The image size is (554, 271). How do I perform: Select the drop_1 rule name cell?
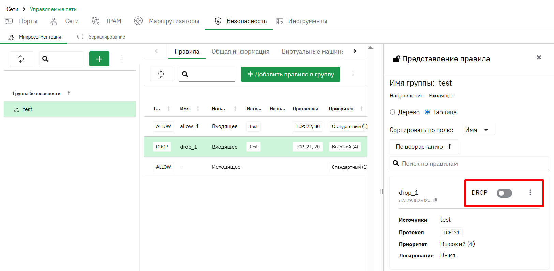click(x=189, y=147)
